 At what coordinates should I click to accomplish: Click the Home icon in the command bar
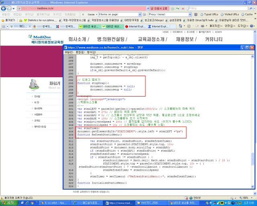point(180,26)
